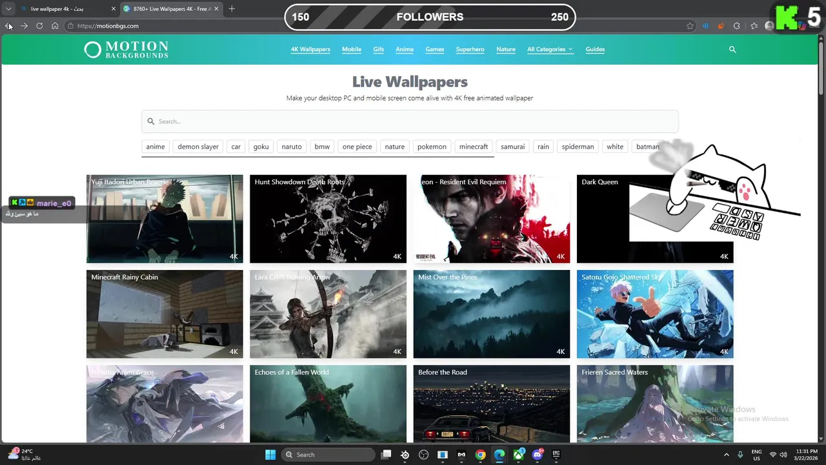Open the browser extensions puzzle icon
The width and height of the screenshot is (826, 465).
point(736,26)
